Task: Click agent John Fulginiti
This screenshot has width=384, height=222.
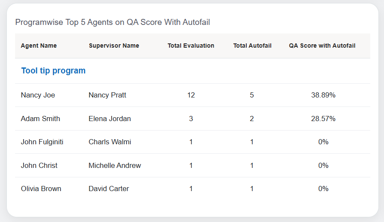Action: click(x=42, y=142)
